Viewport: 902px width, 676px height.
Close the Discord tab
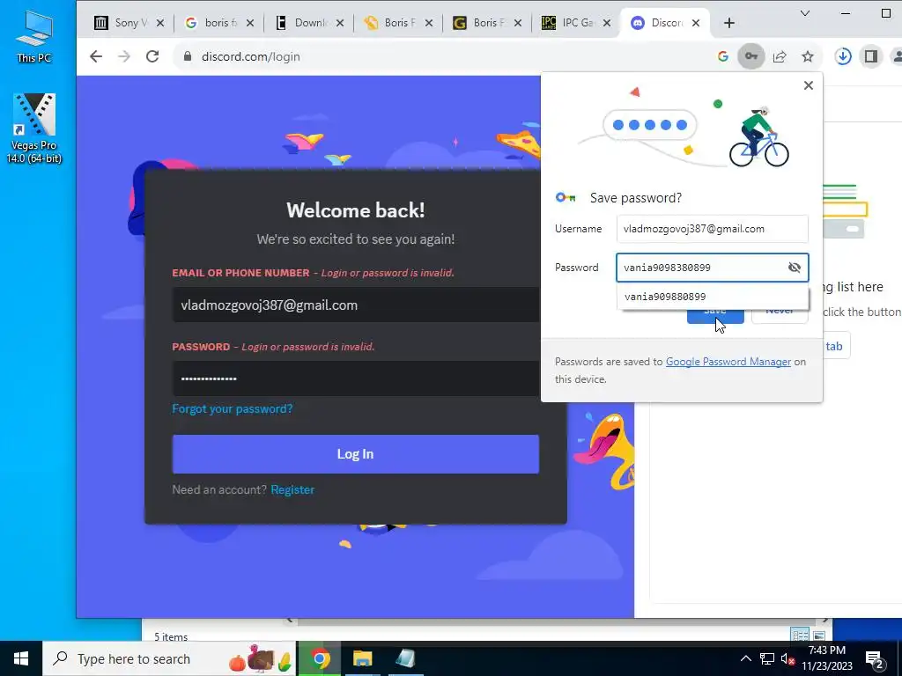pyautogui.click(x=696, y=23)
